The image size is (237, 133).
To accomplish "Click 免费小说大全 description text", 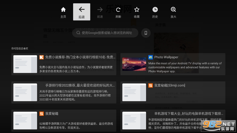I will pos(76,69).
